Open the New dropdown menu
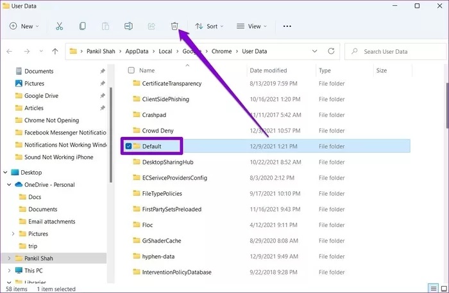The width and height of the screenshot is (449, 293). tap(24, 26)
